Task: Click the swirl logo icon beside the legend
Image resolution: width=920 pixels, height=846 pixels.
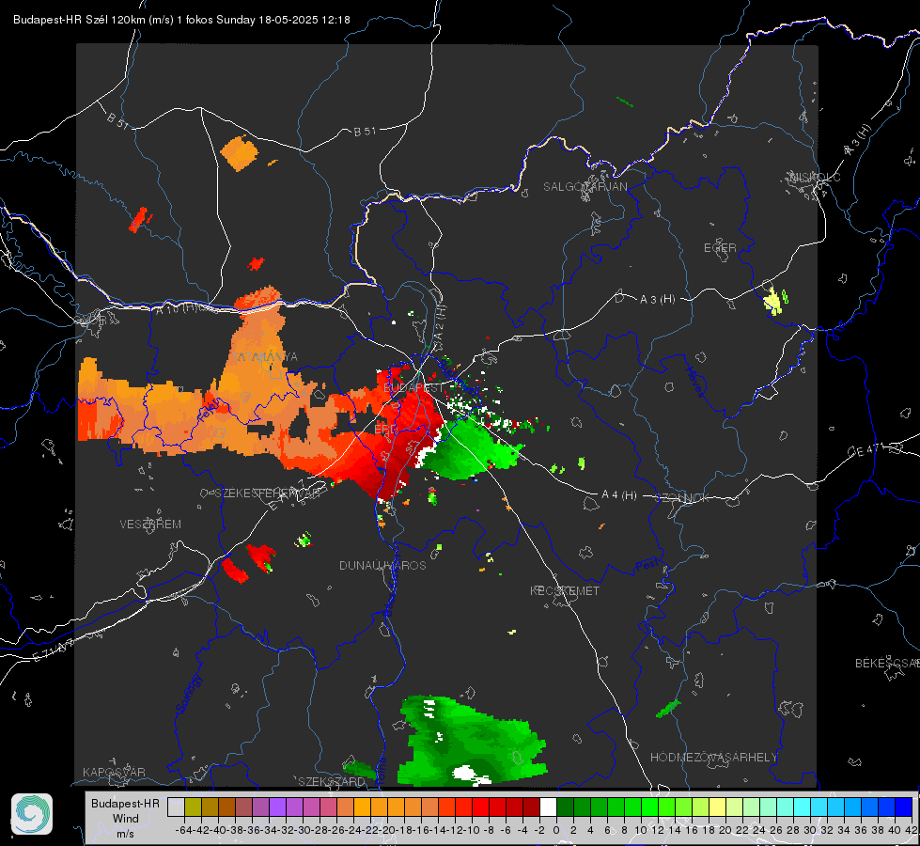Action: 32,814
